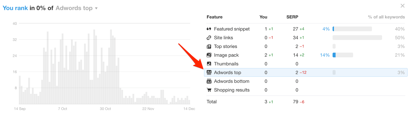The height and width of the screenshot is (114, 410).
Task: Click the Adwords top ad icon
Action: pyautogui.click(x=209, y=72)
